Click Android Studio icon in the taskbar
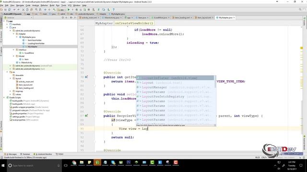307x172 pixels. [97, 162]
